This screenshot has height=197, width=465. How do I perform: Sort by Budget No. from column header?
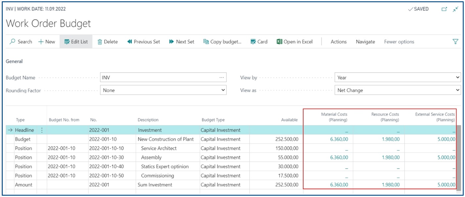tap(64, 120)
